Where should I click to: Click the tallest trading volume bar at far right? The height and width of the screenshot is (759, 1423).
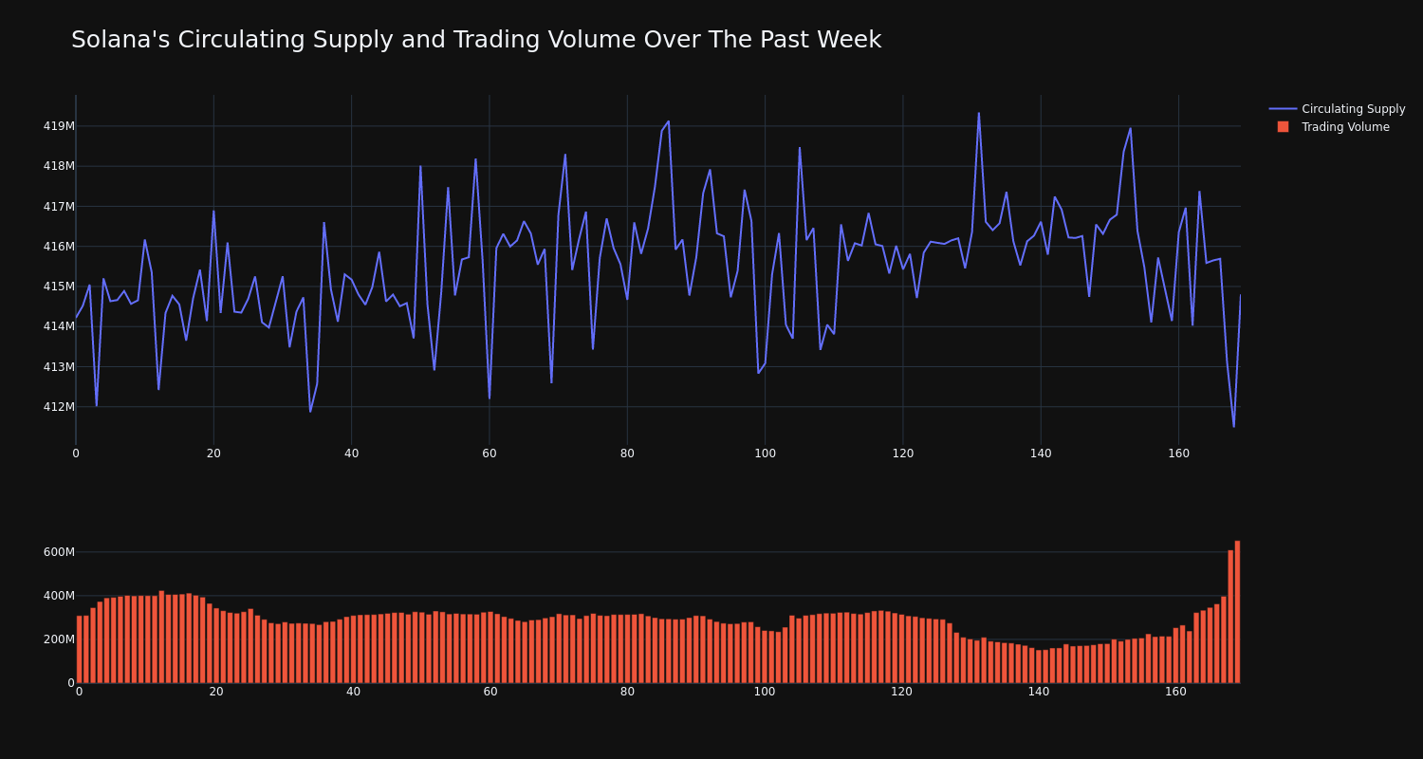(x=1237, y=612)
